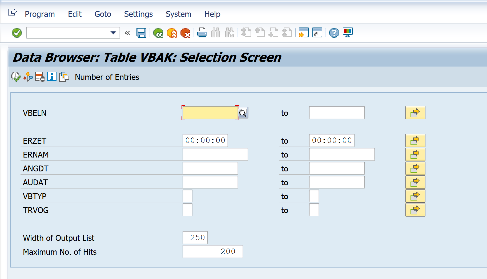487x279 pixels.
Task: Click the Print icon in toolbar
Action: click(202, 33)
